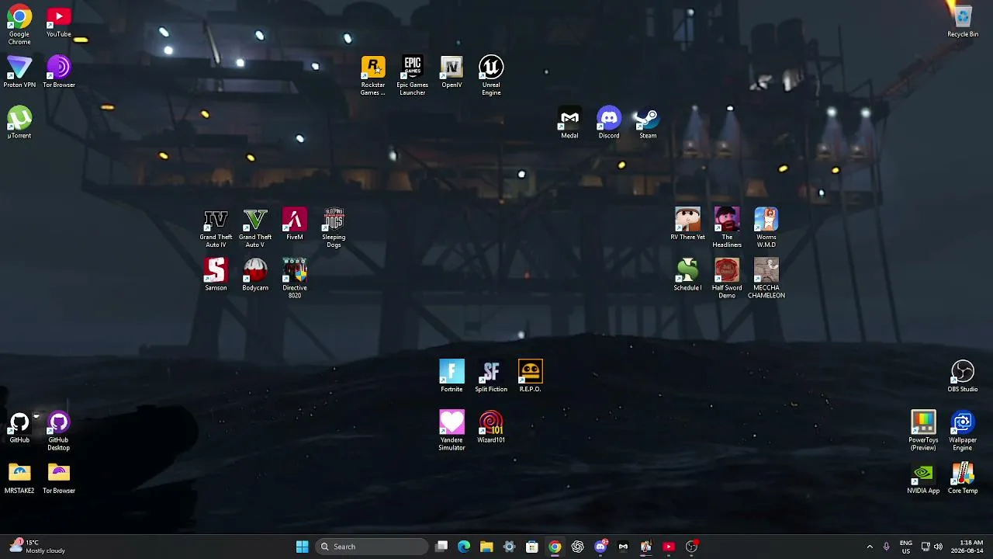
Task: Select the Fortnite desktop icon
Action: coord(452,377)
